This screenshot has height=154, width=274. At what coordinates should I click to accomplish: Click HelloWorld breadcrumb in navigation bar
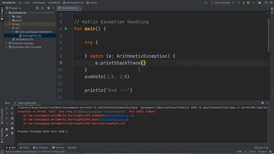coord(9,3)
